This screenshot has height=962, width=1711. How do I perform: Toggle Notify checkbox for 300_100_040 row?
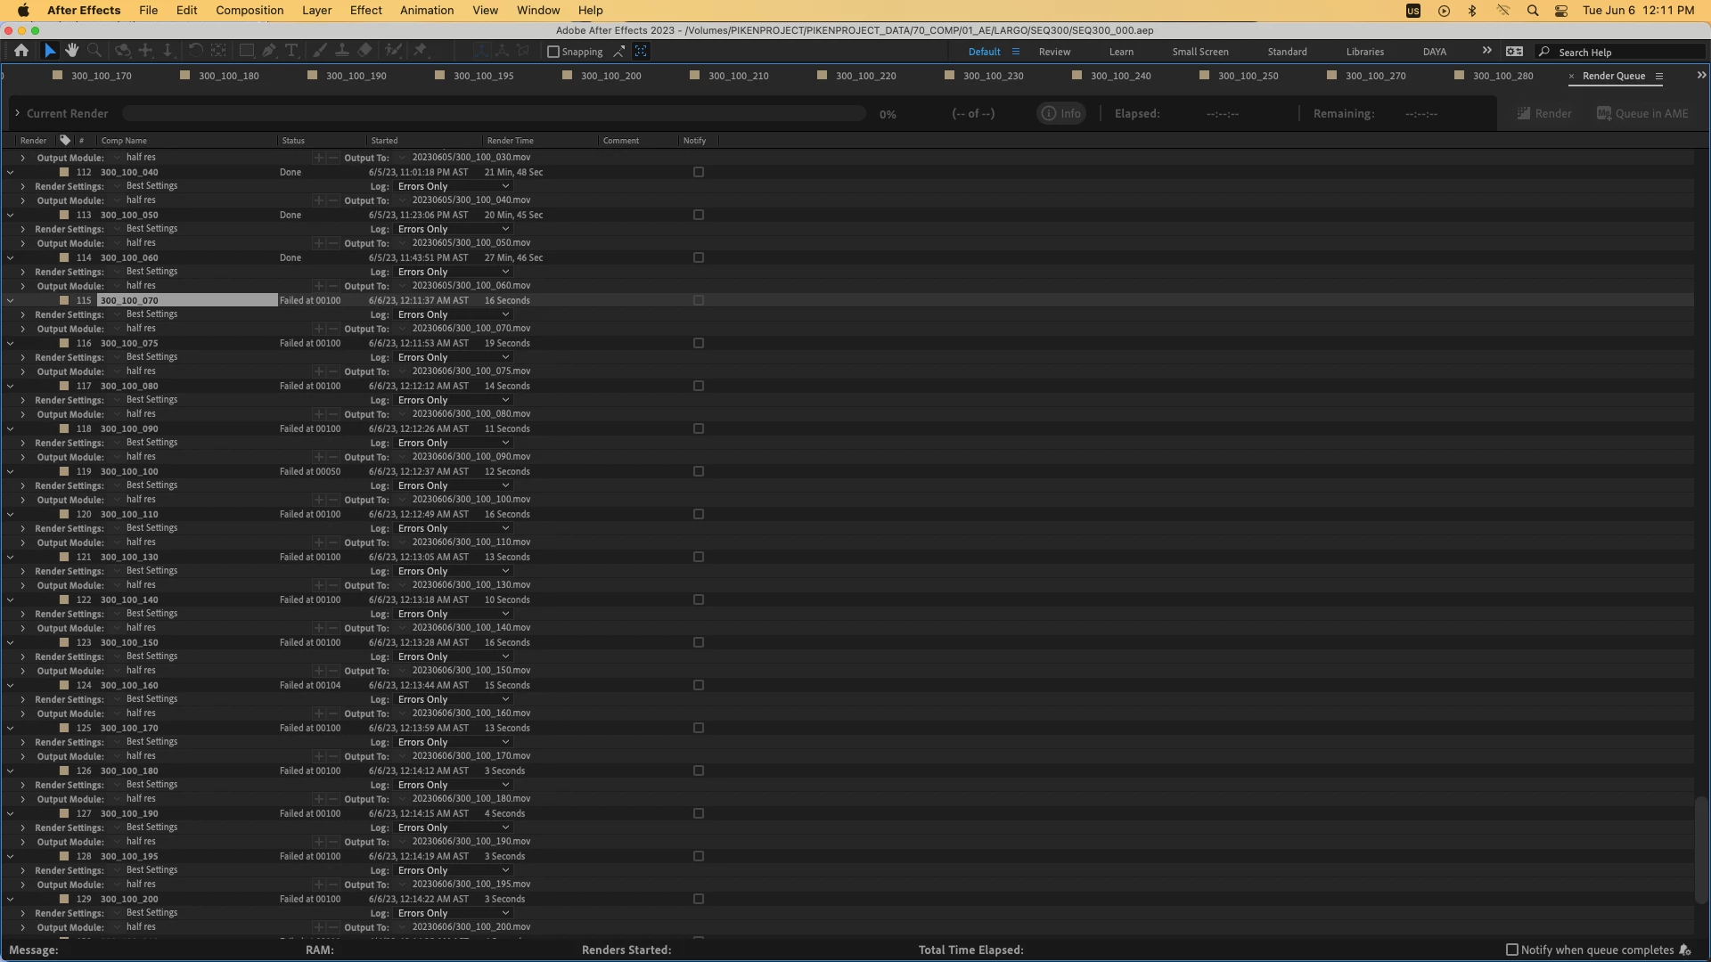point(699,172)
